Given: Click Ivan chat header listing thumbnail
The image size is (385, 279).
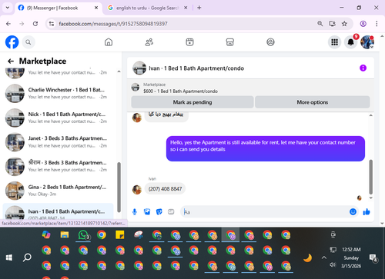Looking at the screenshot, I should pos(139,68).
